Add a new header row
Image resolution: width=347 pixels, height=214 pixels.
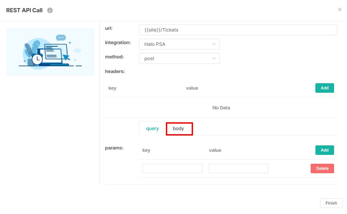click(x=324, y=88)
